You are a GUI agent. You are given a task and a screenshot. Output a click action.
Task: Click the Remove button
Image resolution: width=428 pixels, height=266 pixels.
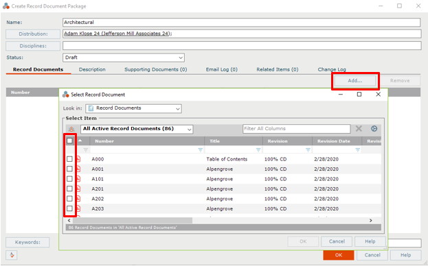click(x=400, y=81)
